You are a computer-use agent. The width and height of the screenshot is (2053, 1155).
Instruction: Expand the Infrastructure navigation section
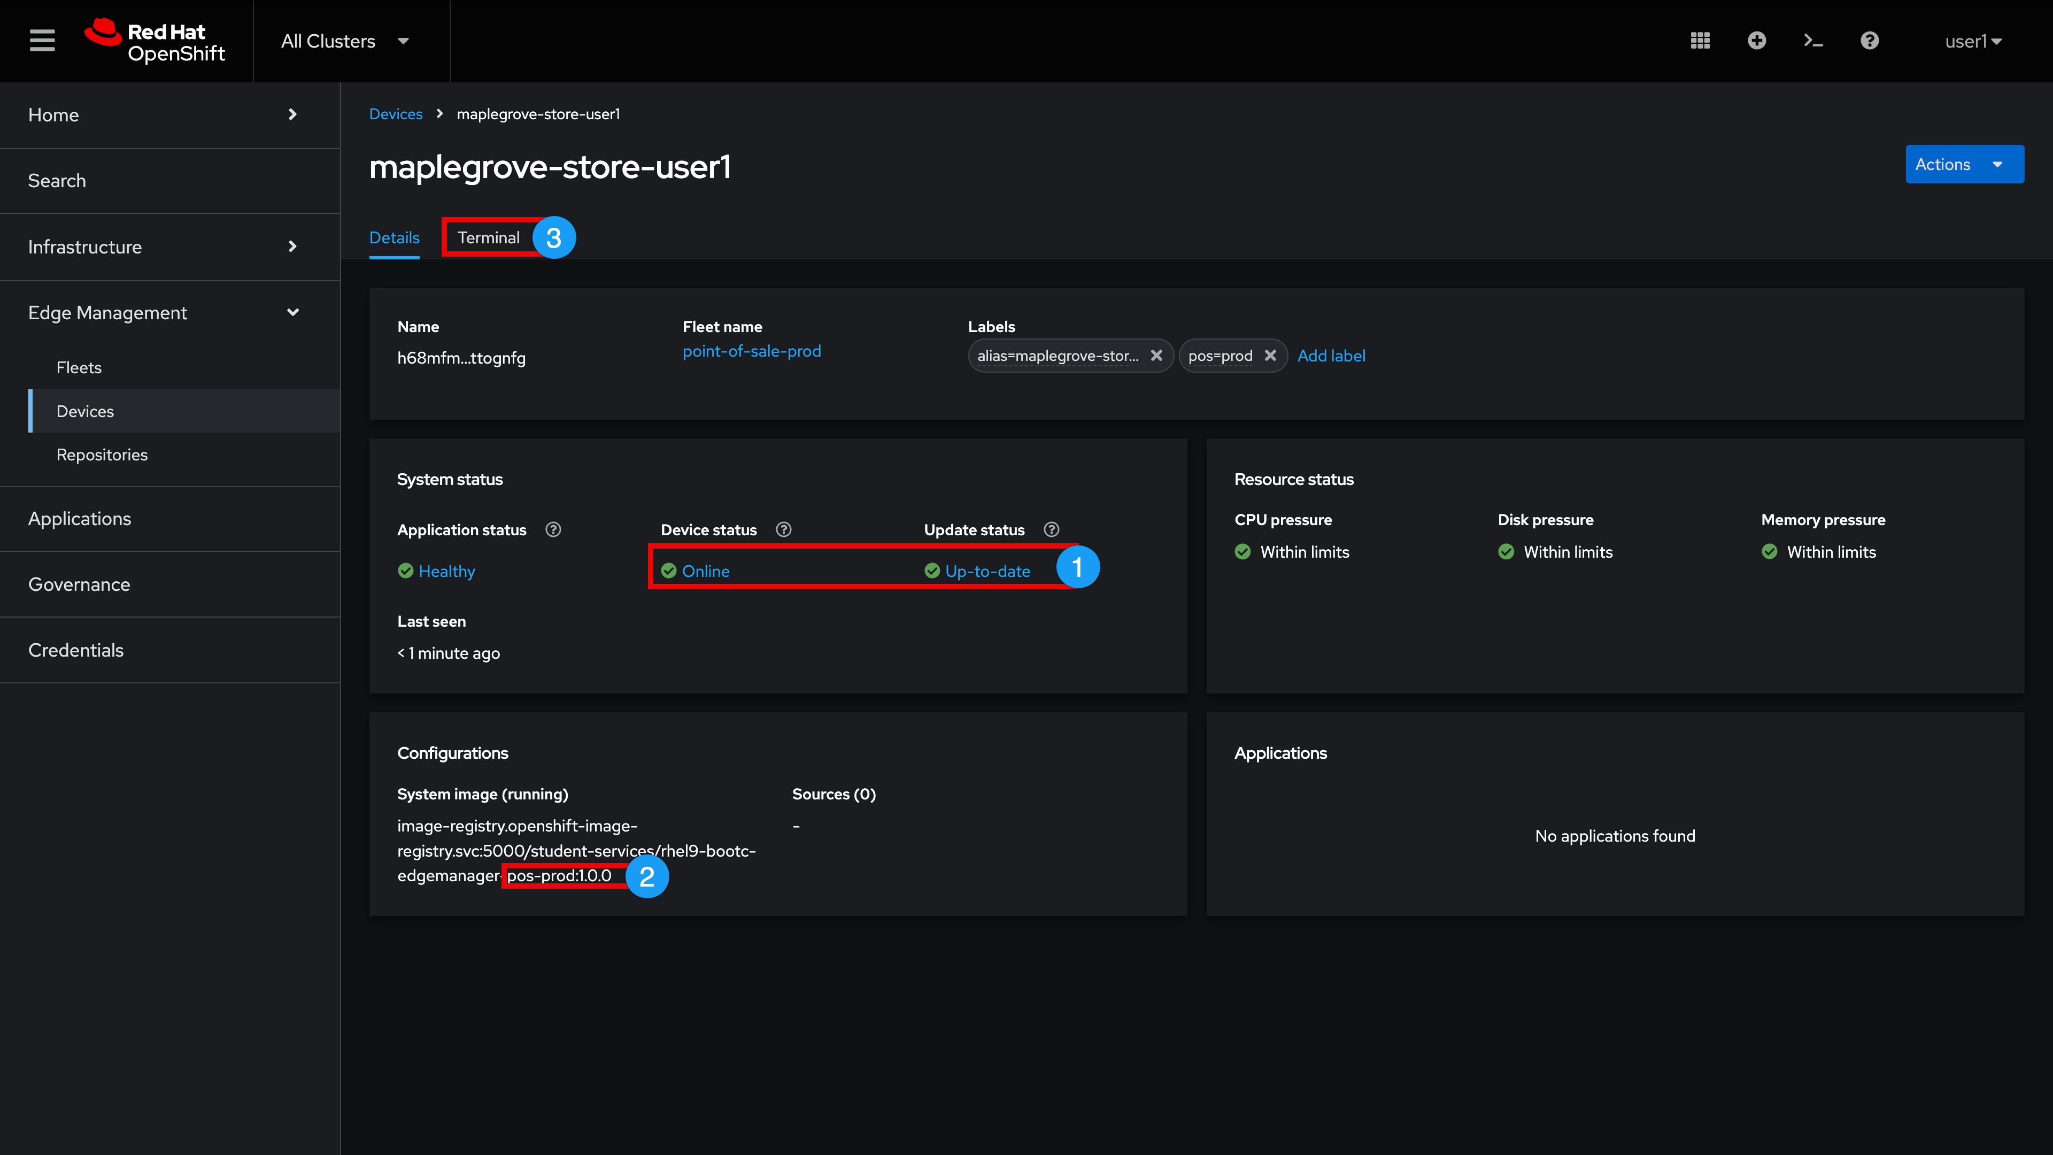170,247
